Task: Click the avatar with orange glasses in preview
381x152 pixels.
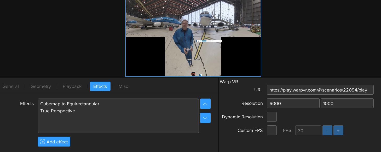Action: coord(193,74)
